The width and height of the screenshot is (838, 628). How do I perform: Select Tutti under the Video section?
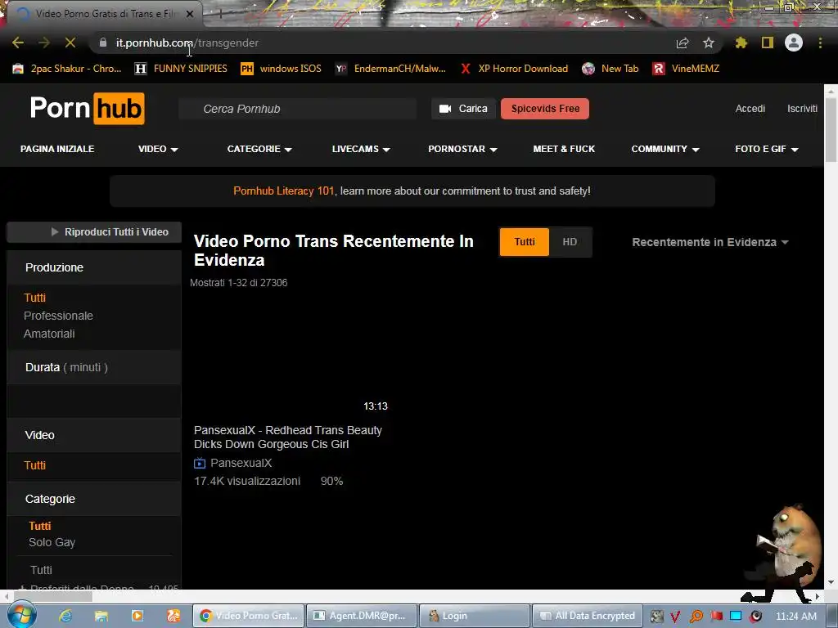34,465
